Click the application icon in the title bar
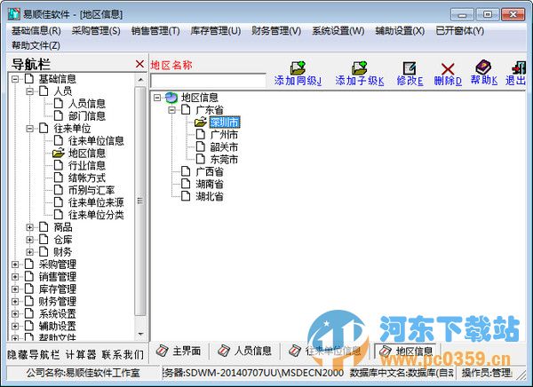The height and width of the screenshot is (387, 533). 14,14
